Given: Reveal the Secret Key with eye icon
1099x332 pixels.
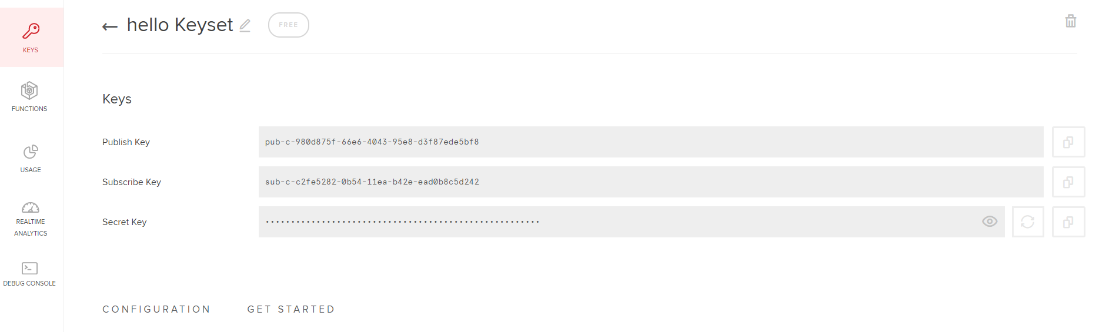Looking at the screenshot, I should [990, 222].
